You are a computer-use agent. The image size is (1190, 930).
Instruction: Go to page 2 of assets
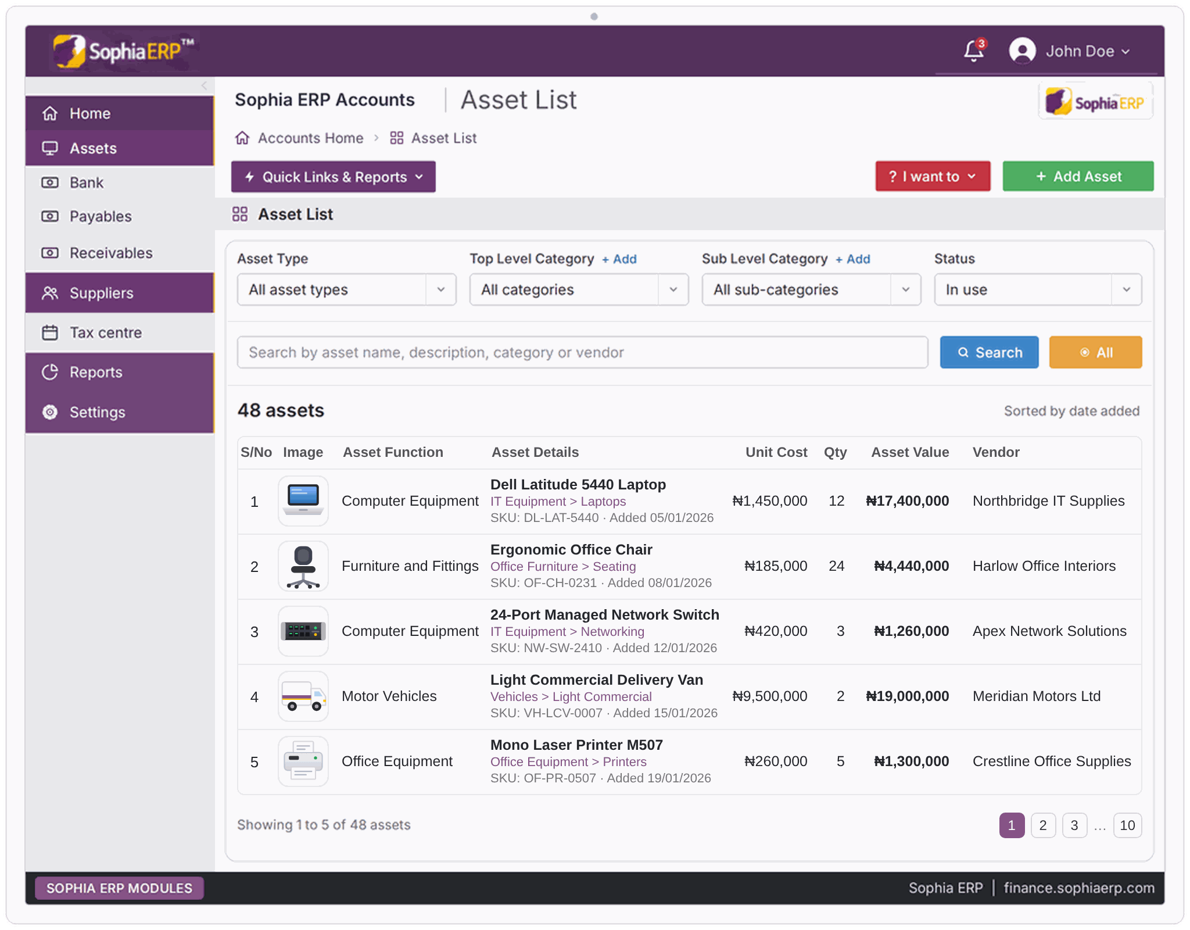1043,825
